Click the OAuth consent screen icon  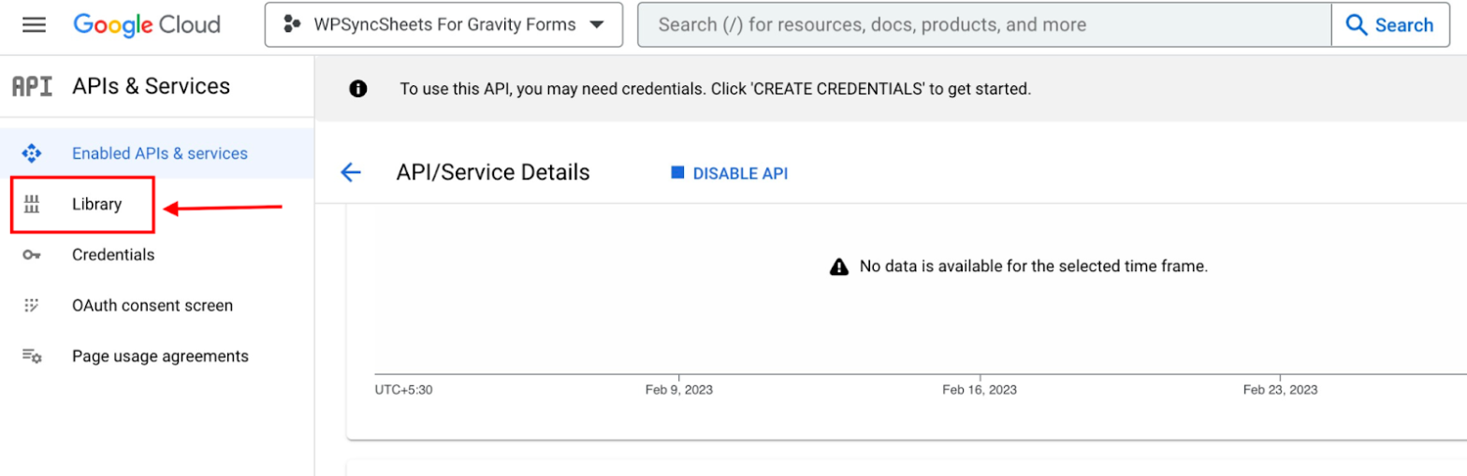pyautogui.click(x=32, y=305)
